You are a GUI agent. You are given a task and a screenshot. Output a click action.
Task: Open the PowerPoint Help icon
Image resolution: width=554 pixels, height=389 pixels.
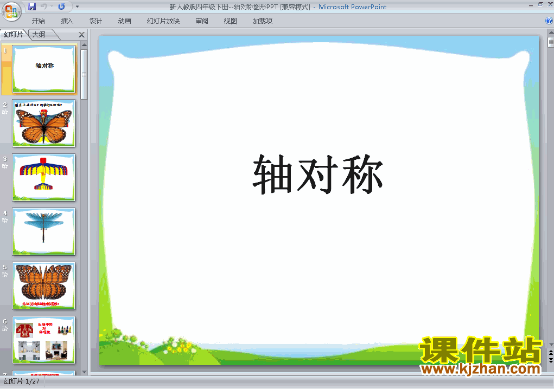pyautogui.click(x=549, y=21)
